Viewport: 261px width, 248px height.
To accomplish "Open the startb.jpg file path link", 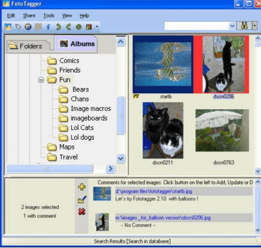I will coord(154,191).
